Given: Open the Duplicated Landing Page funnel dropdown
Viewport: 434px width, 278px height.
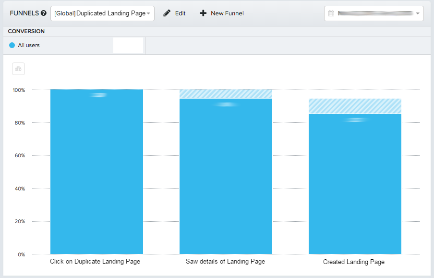Looking at the screenshot, I should pyautogui.click(x=102, y=13).
